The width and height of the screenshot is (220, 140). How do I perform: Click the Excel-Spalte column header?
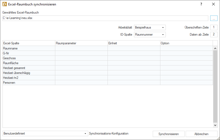click(29, 43)
